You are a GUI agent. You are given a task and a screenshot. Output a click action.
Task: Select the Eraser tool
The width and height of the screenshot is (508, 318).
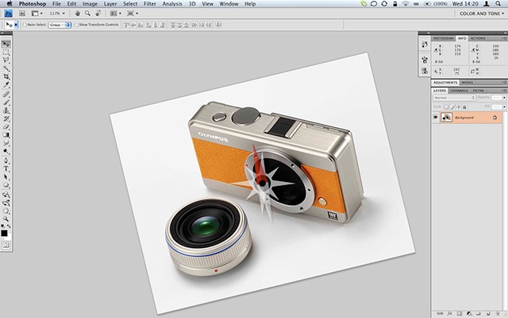[6, 127]
